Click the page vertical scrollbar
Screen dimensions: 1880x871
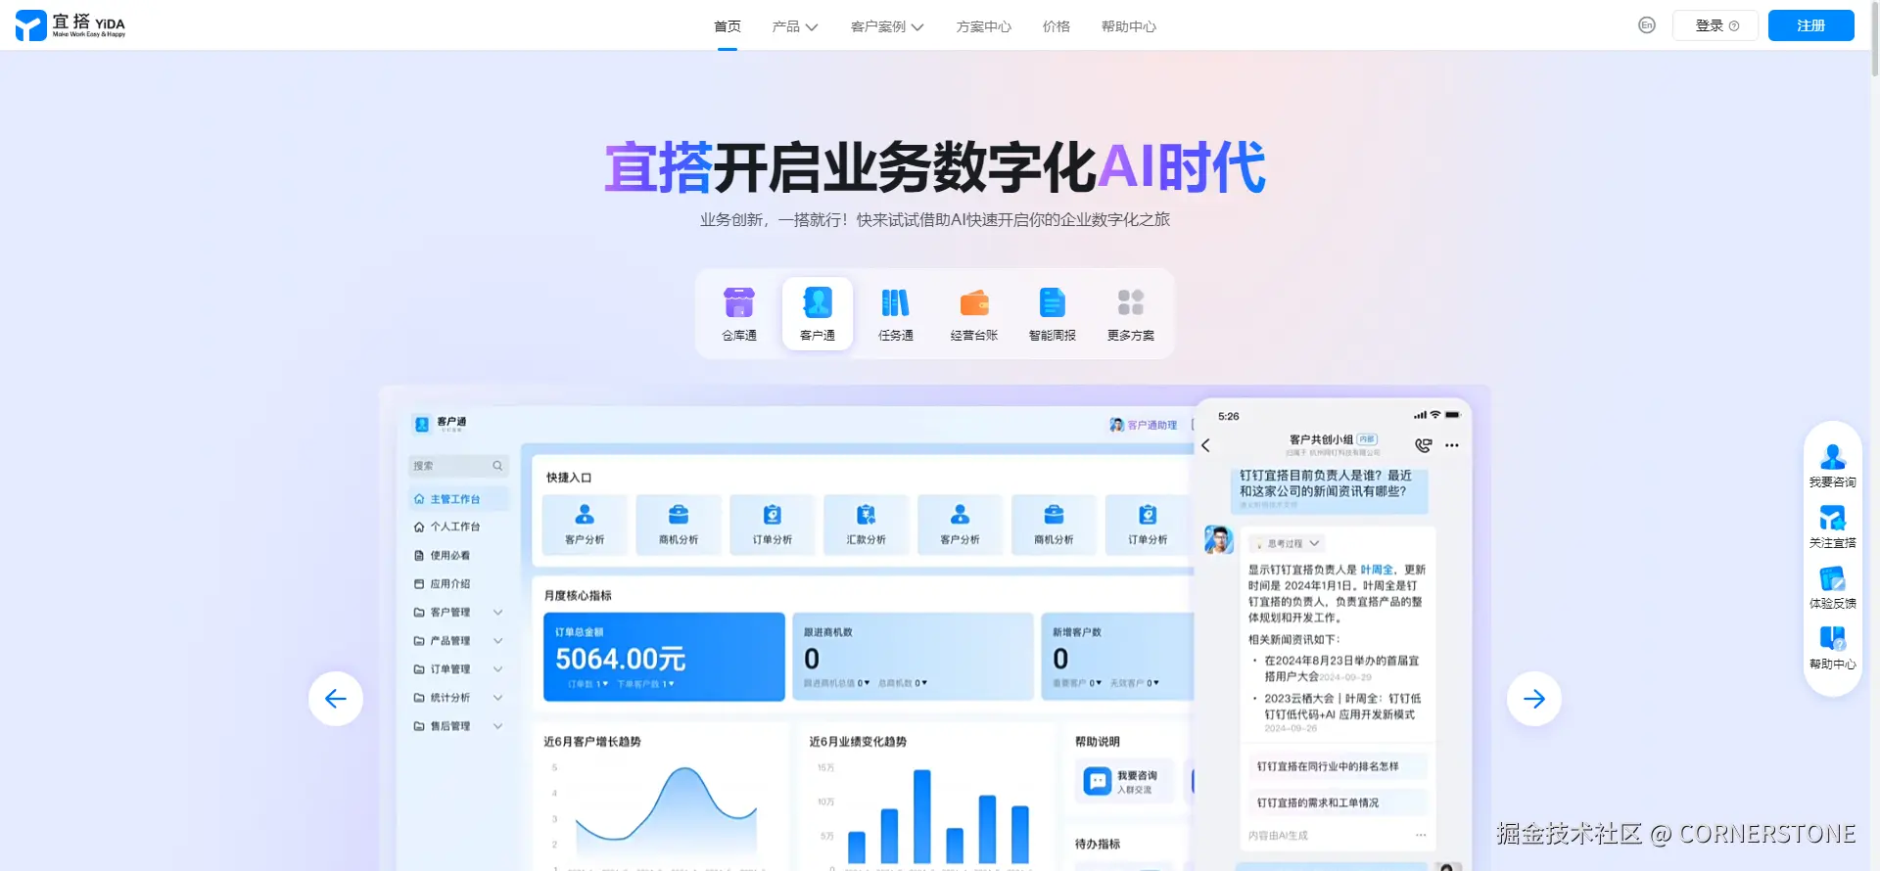1874,39
